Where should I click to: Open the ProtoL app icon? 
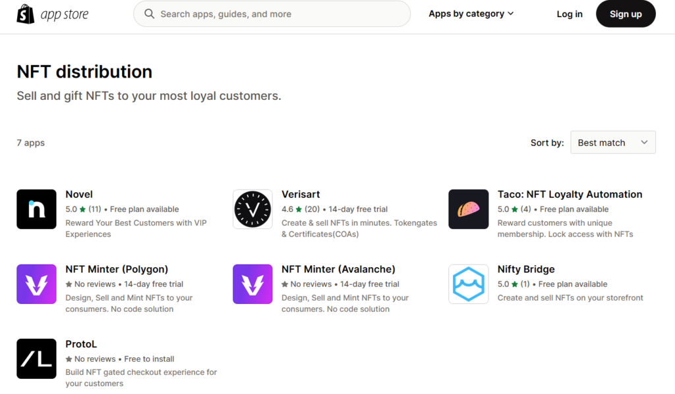point(37,358)
